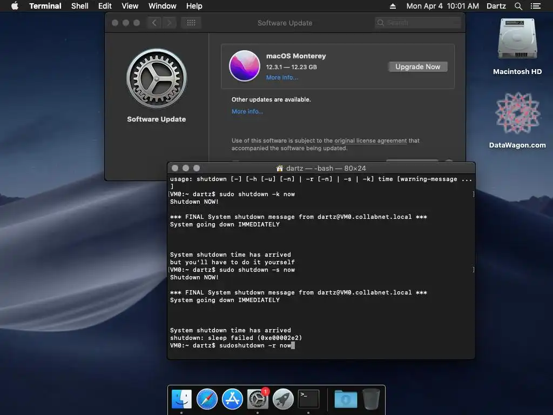Click the Software Update label under gear

156,119
